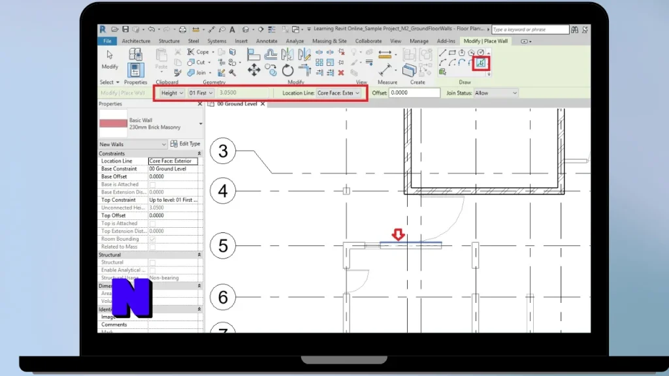Viewport: 669px width, 376px height.
Task: Close the 00 Ground Level view tab
Action: coord(263,104)
